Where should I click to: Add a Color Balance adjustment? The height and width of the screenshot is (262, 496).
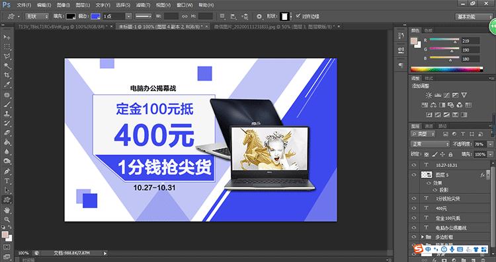click(434, 105)
